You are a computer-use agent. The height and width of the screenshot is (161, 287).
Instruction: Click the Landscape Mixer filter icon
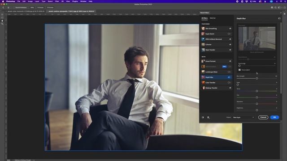(x=203, y=72)
